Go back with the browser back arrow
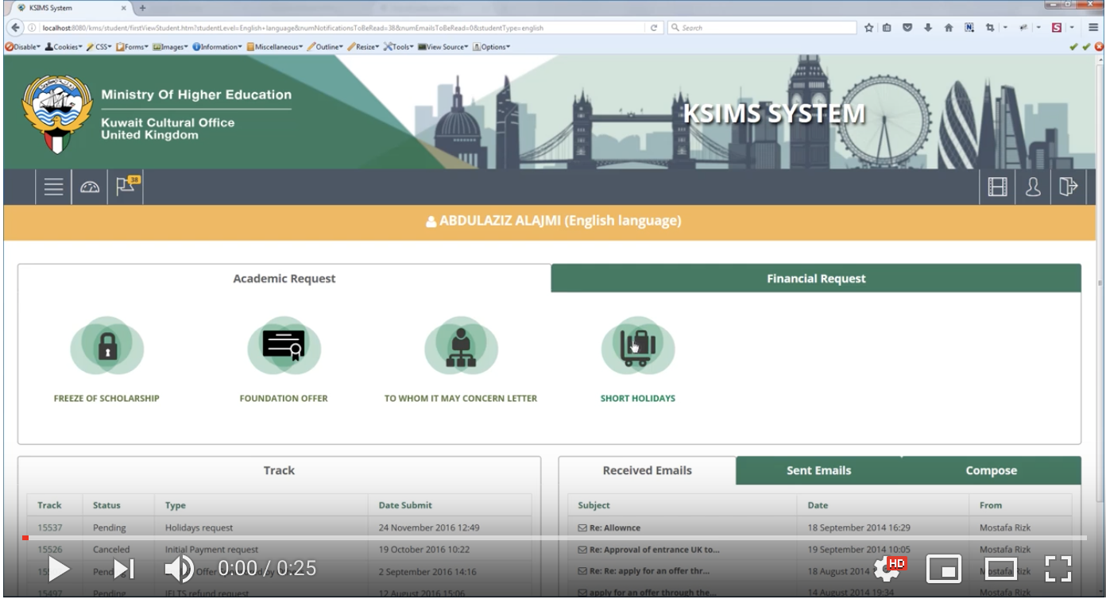This screenshot has width=1106, height=599. 16,27
